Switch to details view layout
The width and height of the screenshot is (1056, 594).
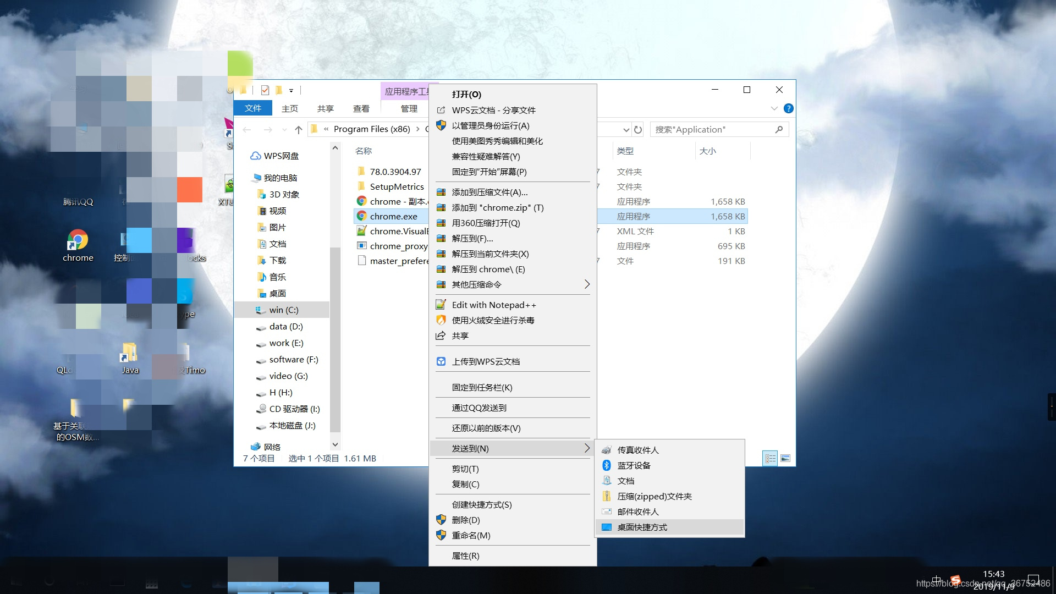pyautogui.click(x=770, y=458)
